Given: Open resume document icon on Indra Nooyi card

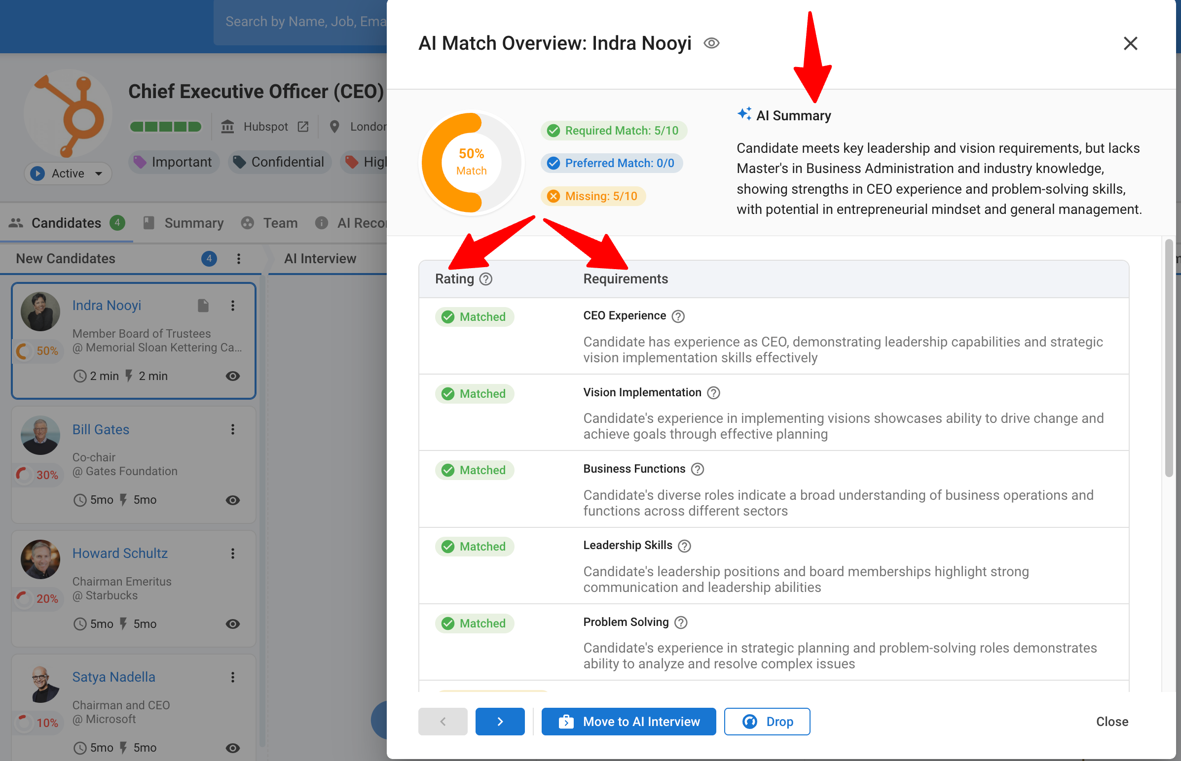Looking at the screenshot, I should 203,306.
